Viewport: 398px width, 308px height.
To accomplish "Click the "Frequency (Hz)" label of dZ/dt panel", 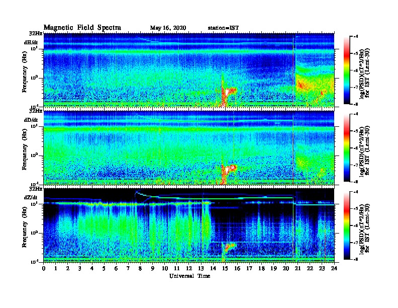I will coord(25,227).
